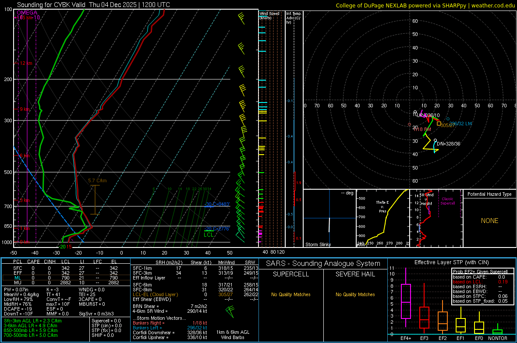This screenshot has height=343, width=517.
Task: Click the Sfc-3km AGL LR = 2.3 C/km line
Action: click(x=33, y=321)
